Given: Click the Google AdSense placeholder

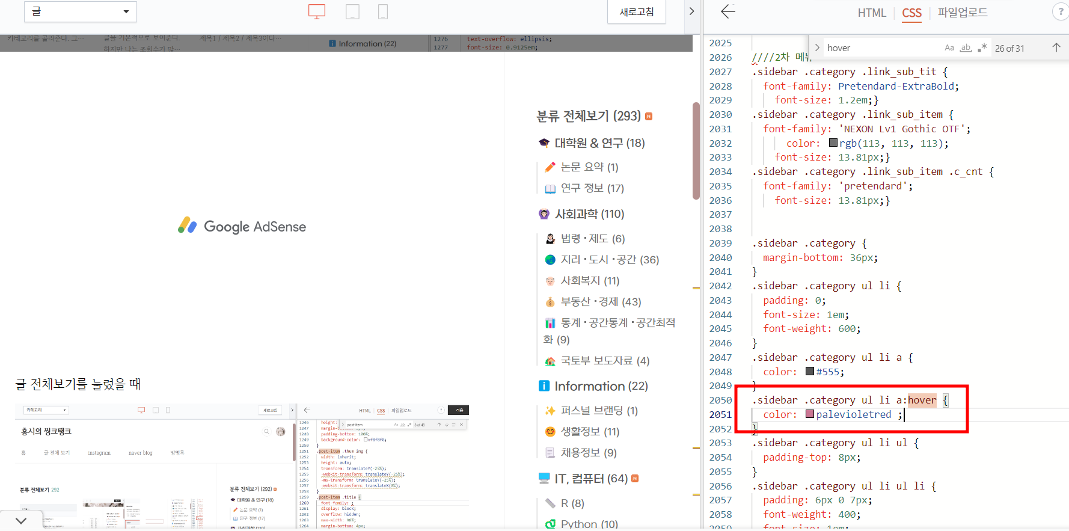Looking at the screenshot, I should click(x=242, y=226).
